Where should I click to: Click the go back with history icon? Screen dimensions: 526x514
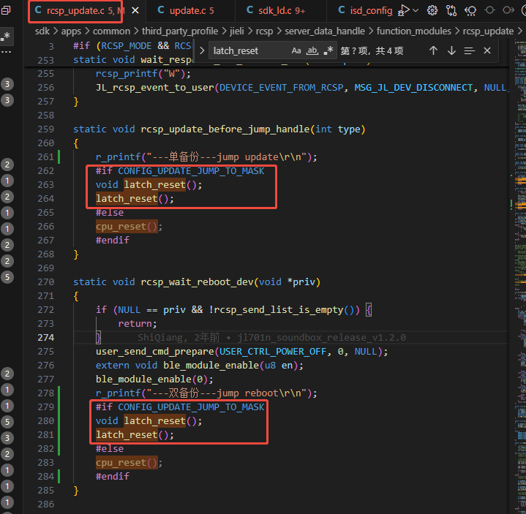(470, 10)
